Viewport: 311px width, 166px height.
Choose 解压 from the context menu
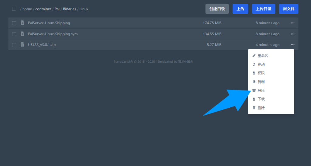(x=261, y=91)
